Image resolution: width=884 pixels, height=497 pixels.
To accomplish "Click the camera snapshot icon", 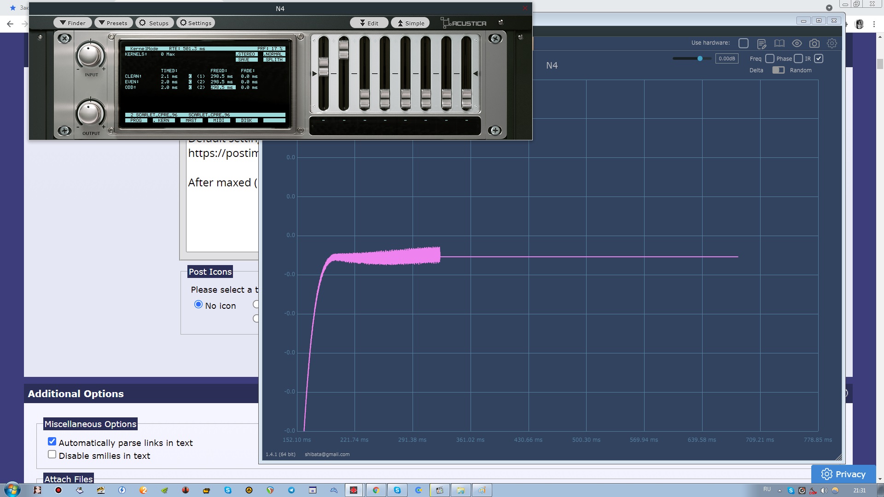I will coord(814,43).
